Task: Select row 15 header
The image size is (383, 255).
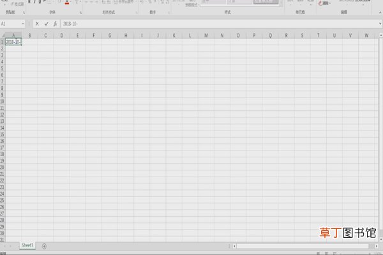Action: (x=3, y=135)
